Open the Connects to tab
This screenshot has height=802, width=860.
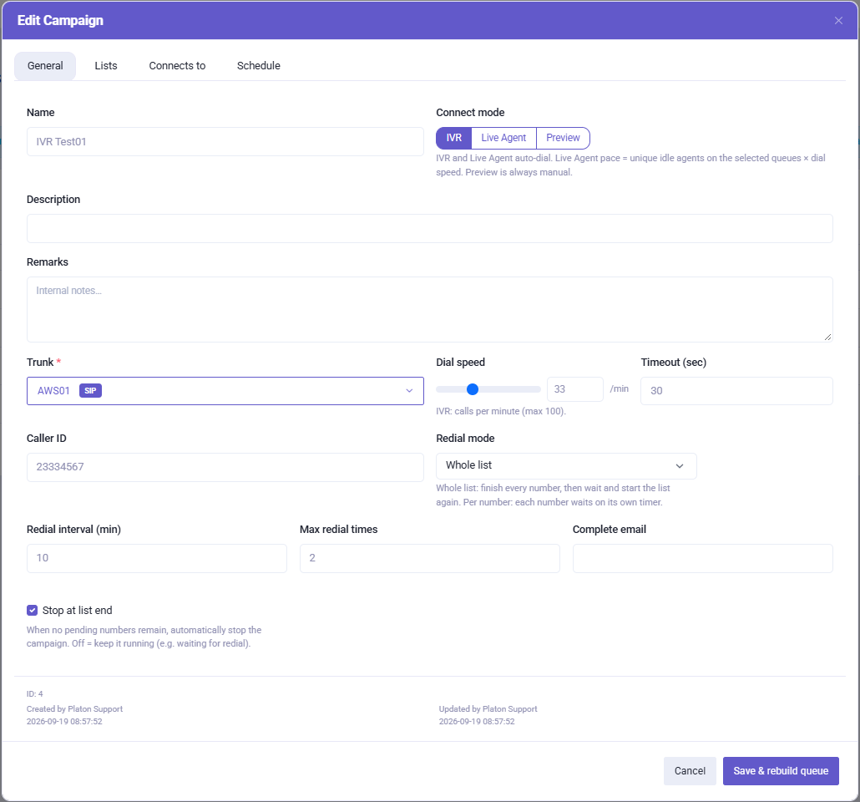point(177,66)
